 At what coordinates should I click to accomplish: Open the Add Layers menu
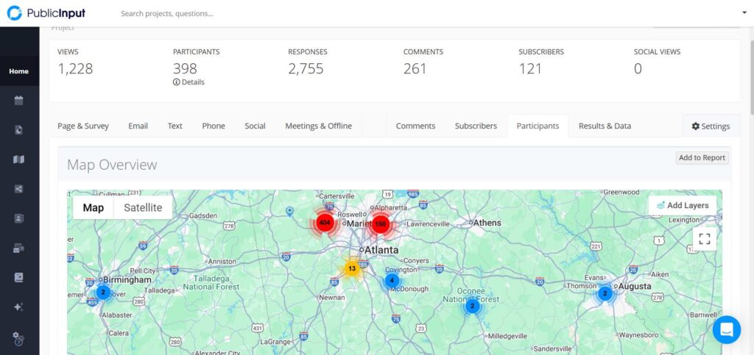682,205
